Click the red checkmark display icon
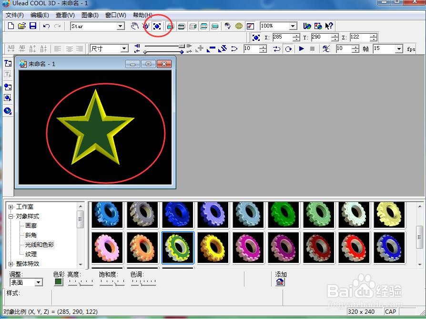The width and height of the screenshot is (426, 319). click(x=250, y=26)
